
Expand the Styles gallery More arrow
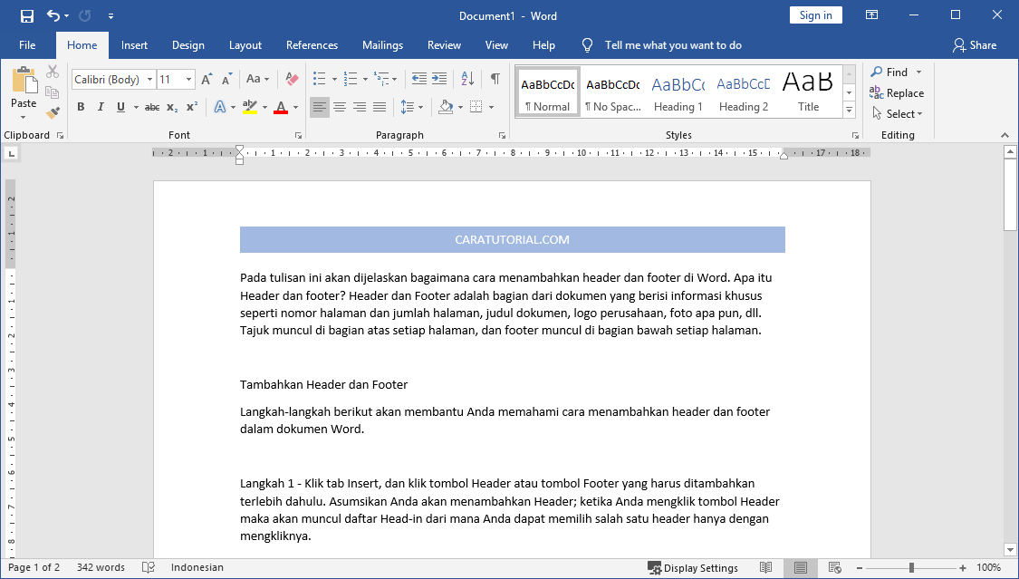point(849,111)
